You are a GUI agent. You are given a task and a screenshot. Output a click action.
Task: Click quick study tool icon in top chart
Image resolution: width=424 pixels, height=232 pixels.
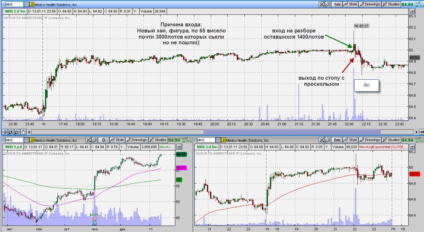322,4
